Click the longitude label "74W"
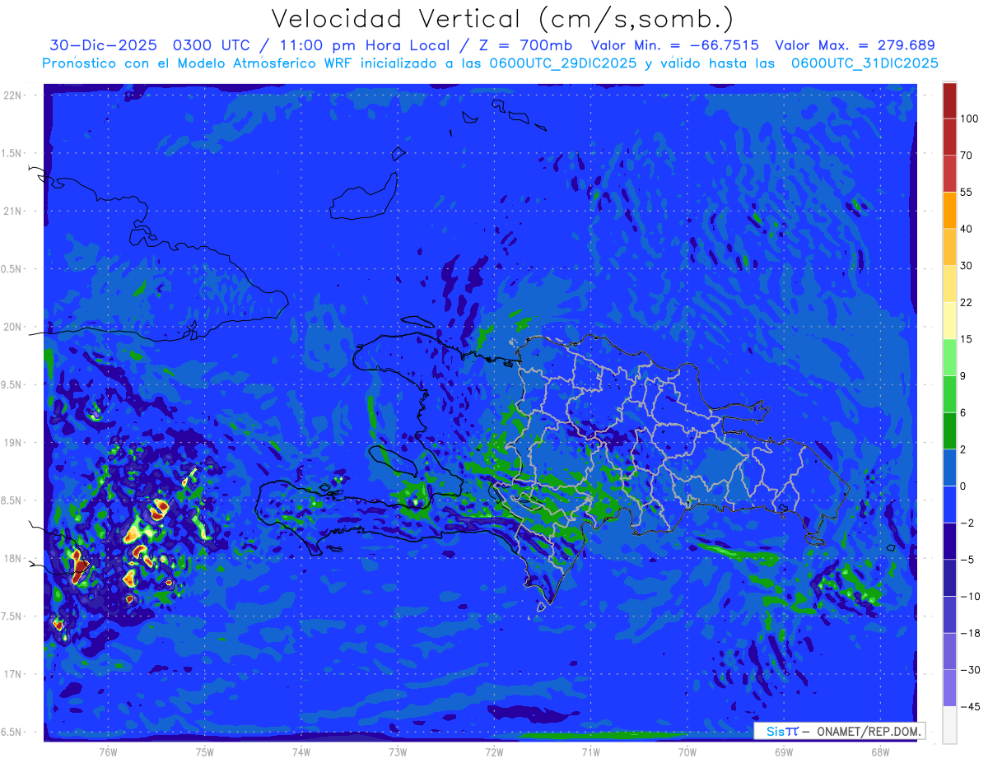This screenshot has height=763, width=988. tap(301, 752)
